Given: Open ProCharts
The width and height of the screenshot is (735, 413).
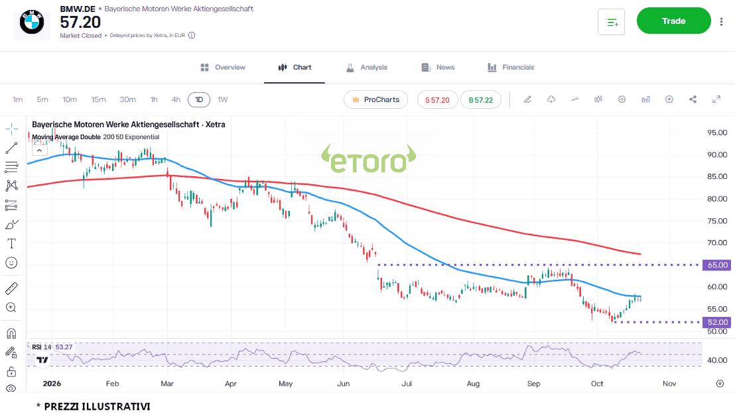Looking at the screenshot, I should [375, 99].
